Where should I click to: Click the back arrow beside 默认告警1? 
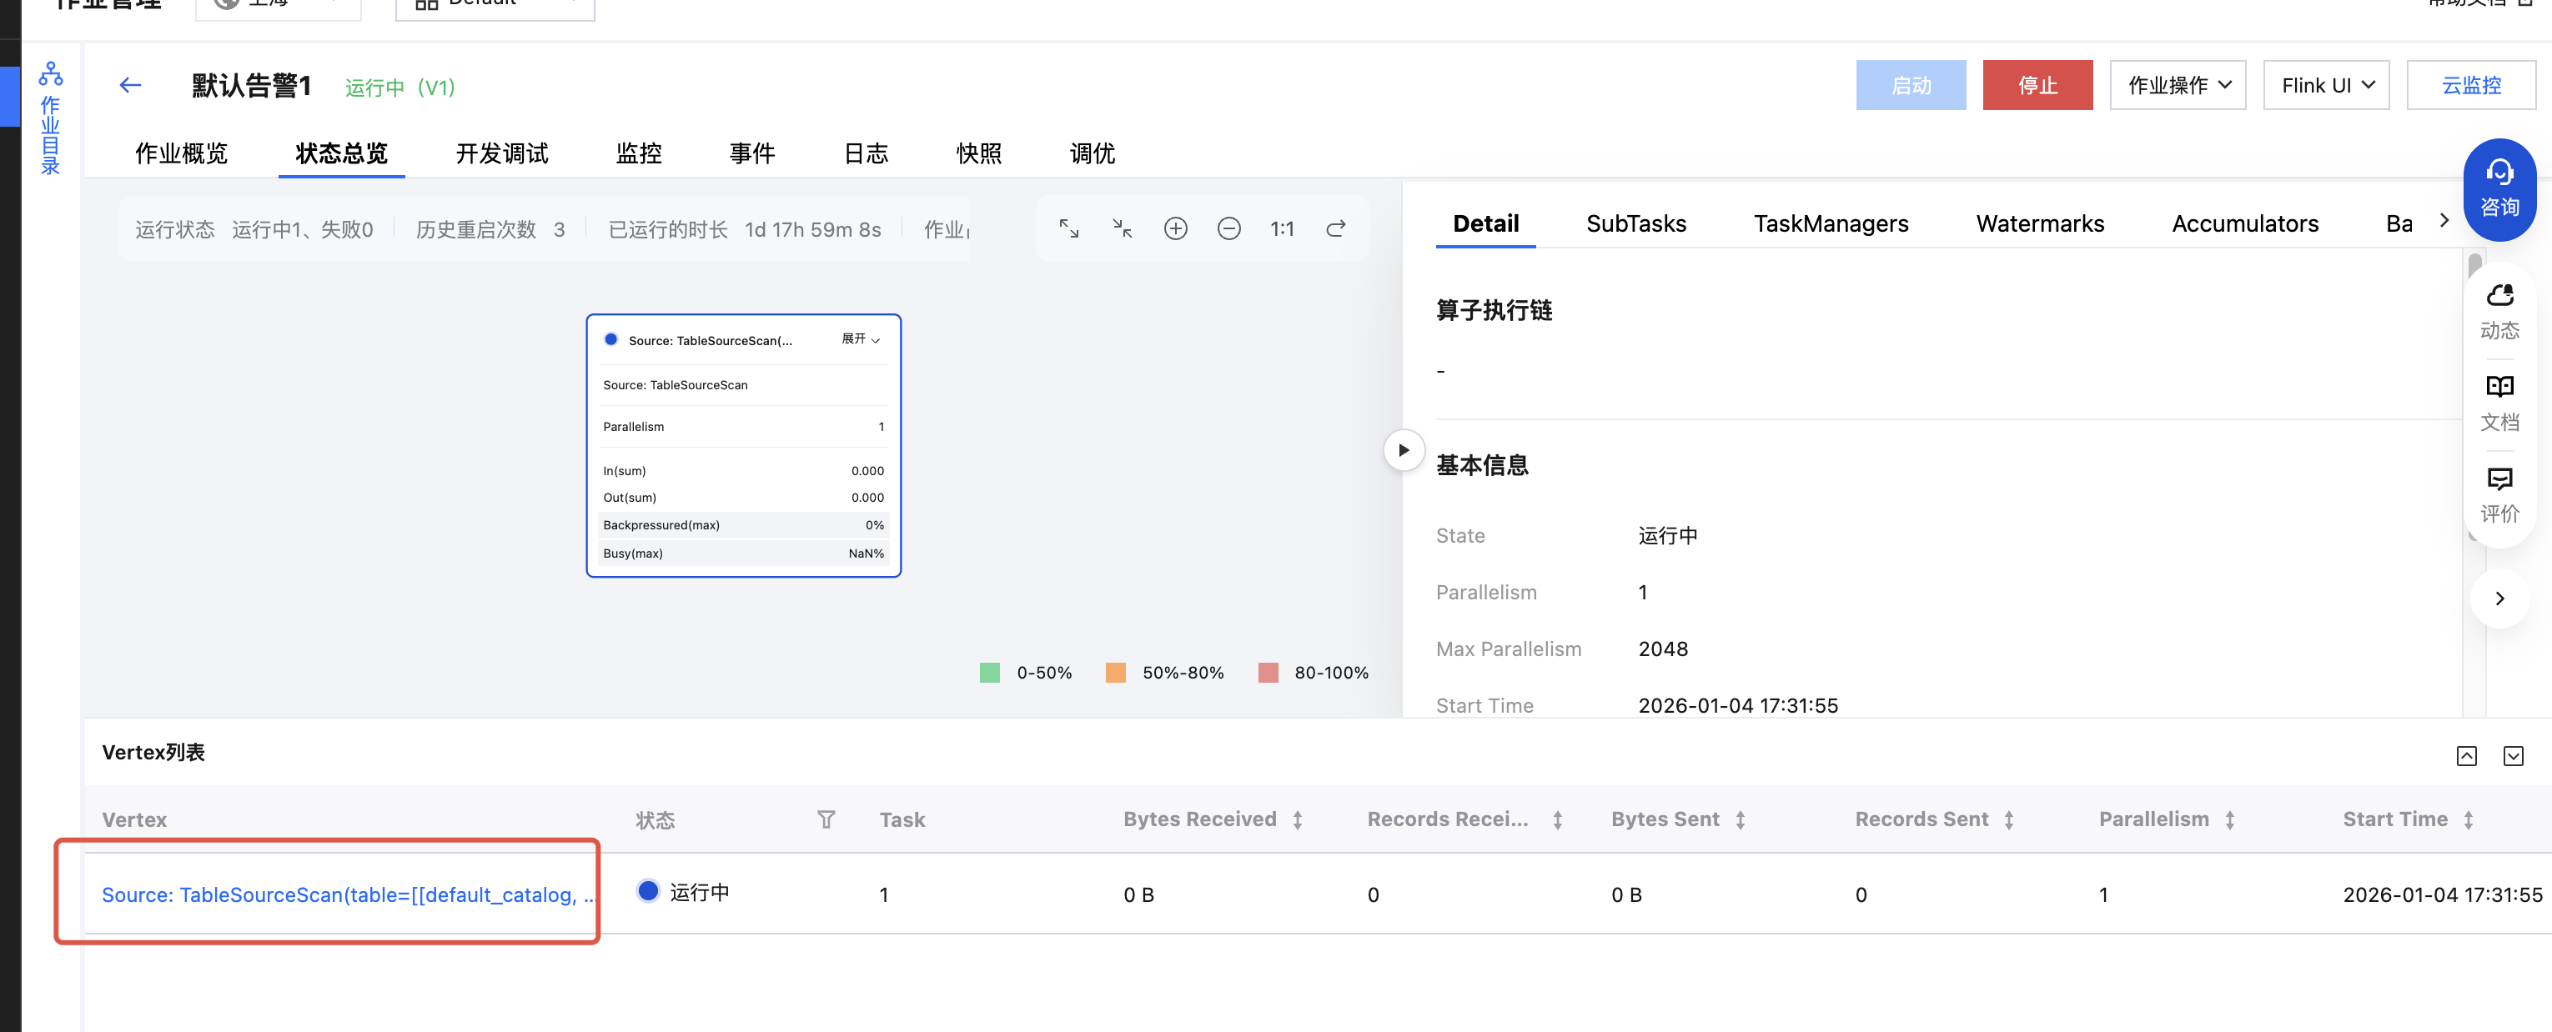(x=130, y=86)
